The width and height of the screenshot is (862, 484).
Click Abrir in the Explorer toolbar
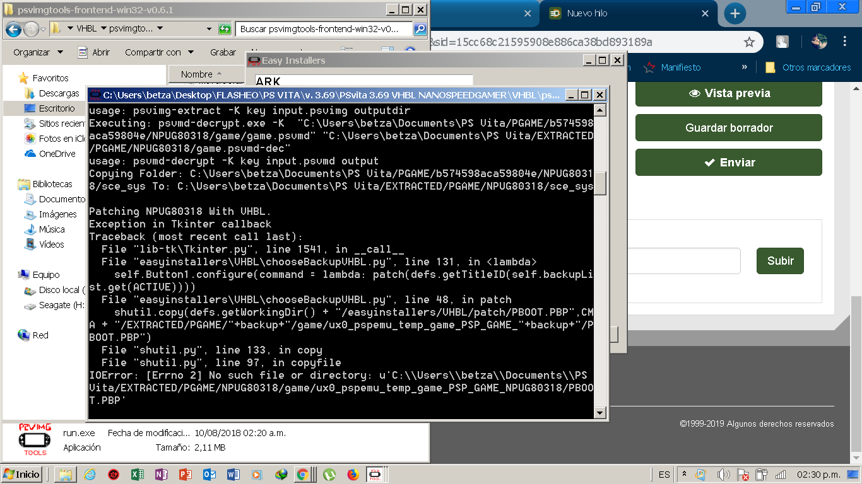coord(94,52)
